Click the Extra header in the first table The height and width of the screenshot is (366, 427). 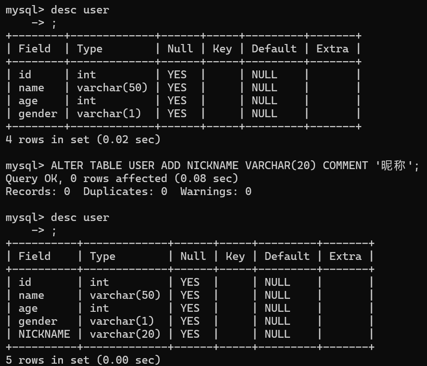click(332, 49)
